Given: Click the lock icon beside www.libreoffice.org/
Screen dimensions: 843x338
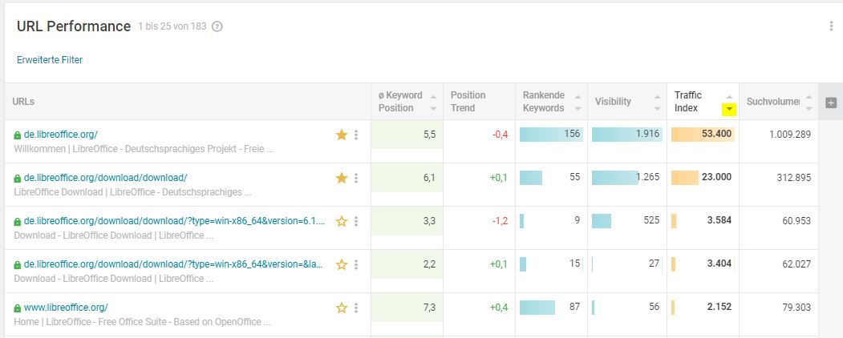Looking at the screenshot, I should click(x=17, y=308).
